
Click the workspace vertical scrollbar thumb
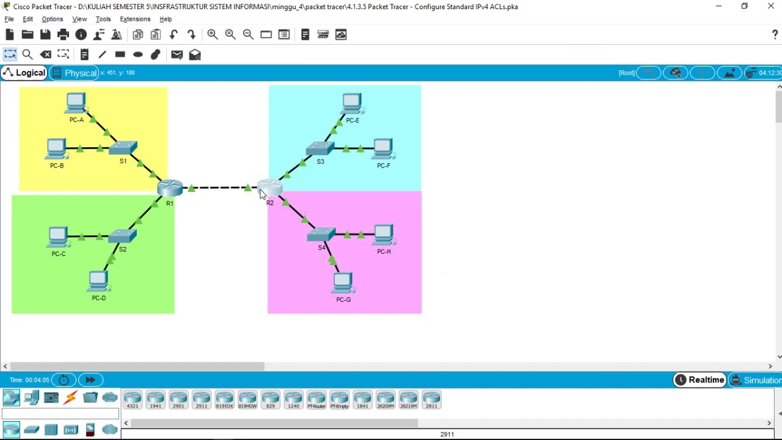(x=779, y=107)
